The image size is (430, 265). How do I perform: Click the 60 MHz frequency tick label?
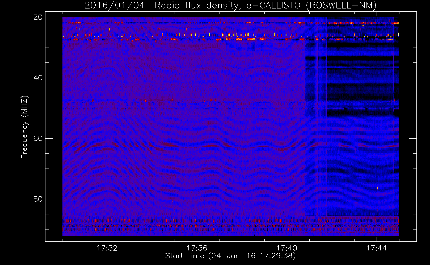pos(38,139)
